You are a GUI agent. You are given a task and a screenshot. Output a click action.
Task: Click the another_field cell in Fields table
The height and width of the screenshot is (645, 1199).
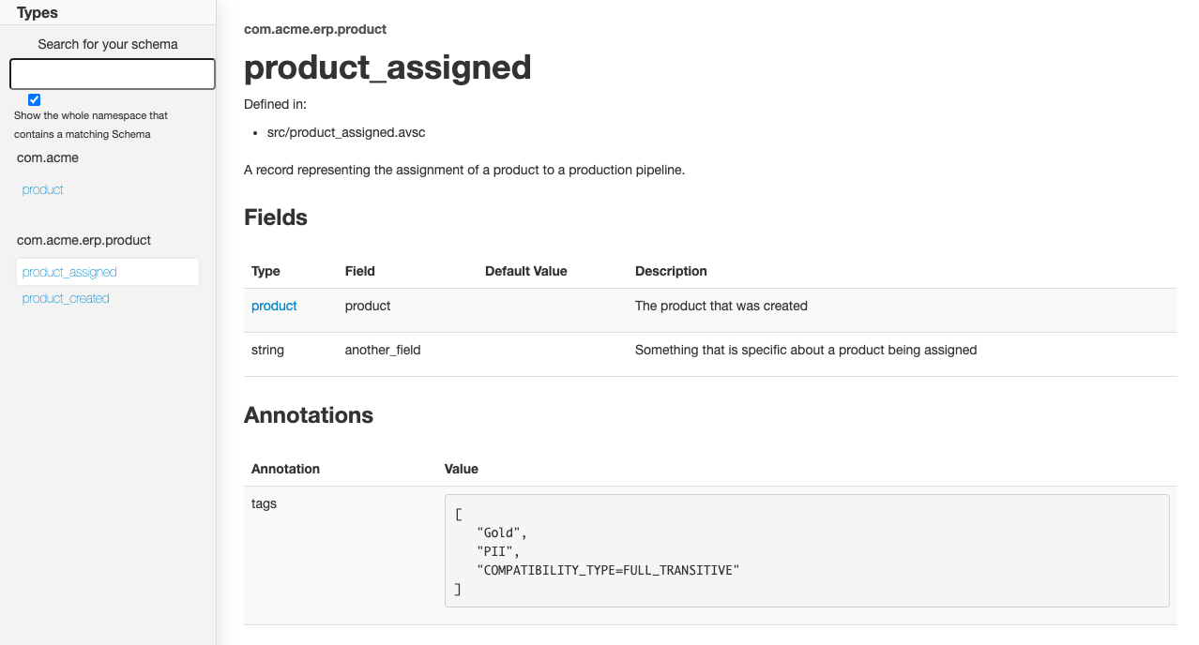click(x=383, y=350)
